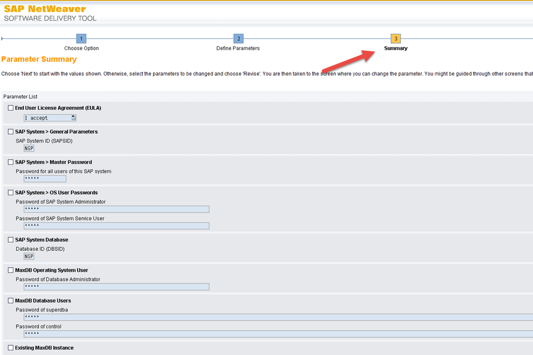Check End User License Agreement checkbox
533x355 pixels.
(11, 108)
